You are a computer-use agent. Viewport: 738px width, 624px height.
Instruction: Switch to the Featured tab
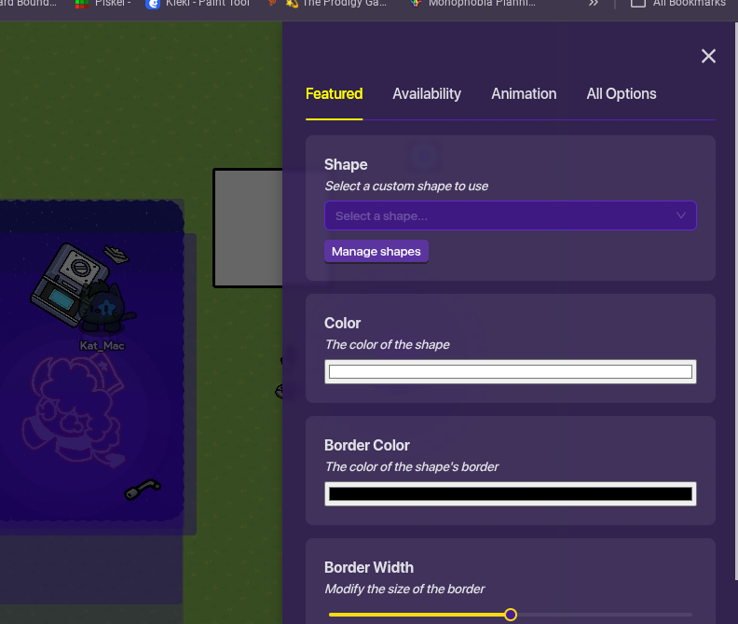[x=334, y=93]
